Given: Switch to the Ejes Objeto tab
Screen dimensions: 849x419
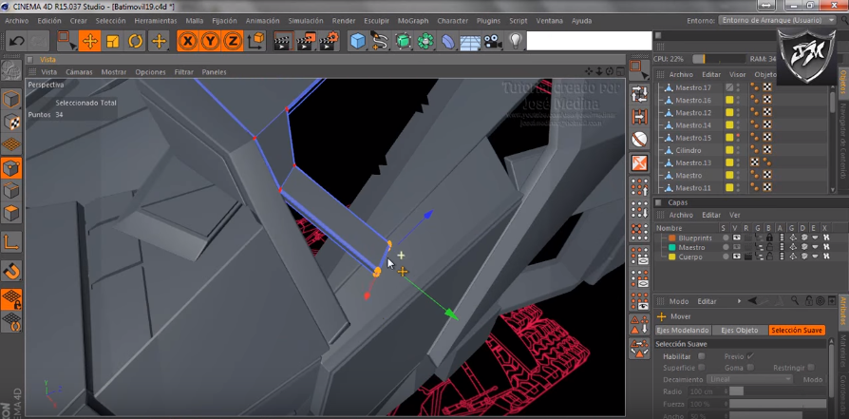Looking at the screenshot, I should pyautogui.click(x=740, y=330).
